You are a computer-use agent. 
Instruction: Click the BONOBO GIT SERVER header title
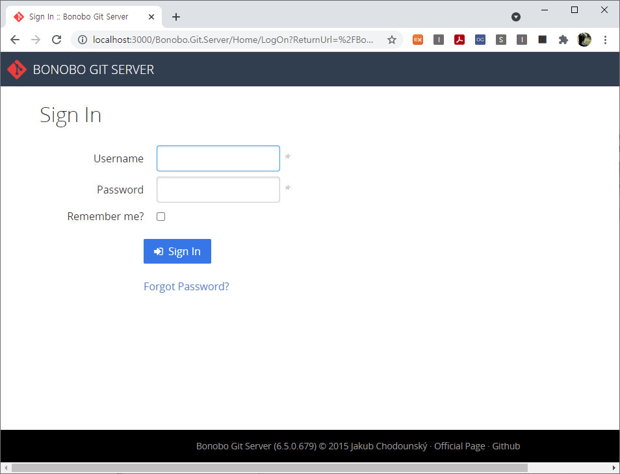pos(94,69)
